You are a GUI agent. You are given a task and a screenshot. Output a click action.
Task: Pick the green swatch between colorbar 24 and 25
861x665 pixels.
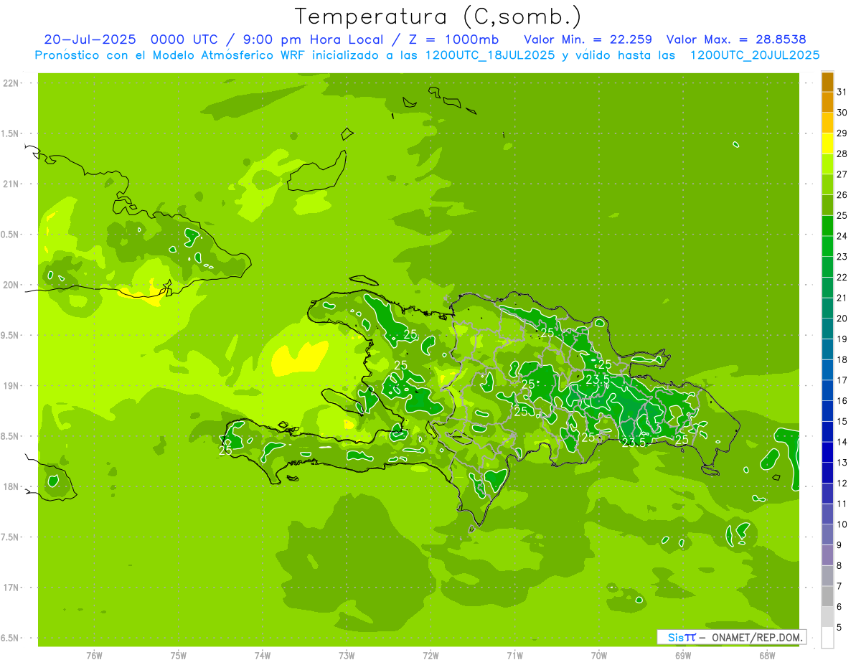[x=828, y=226]
